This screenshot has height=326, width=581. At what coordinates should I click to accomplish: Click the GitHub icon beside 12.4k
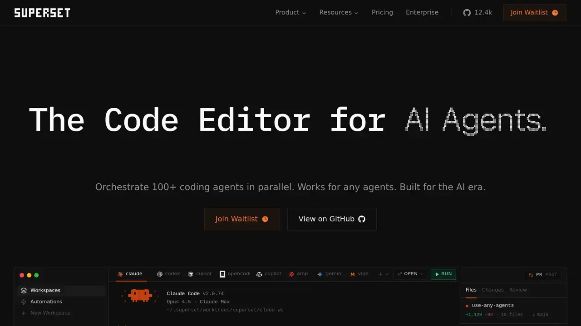pos(467,13)
